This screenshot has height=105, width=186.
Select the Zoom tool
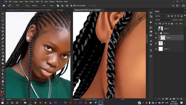(x=3, y=85)
